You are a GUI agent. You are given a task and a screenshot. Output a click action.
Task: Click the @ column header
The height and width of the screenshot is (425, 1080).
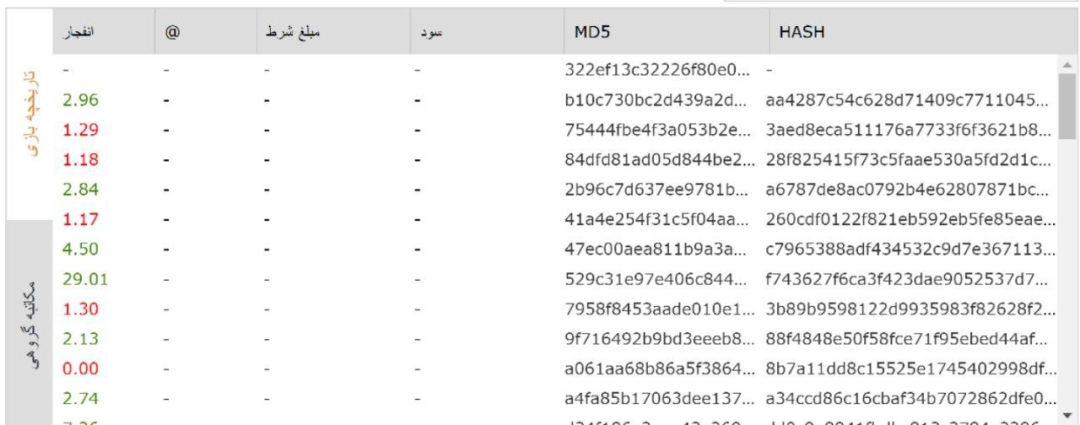pos(172,32)
